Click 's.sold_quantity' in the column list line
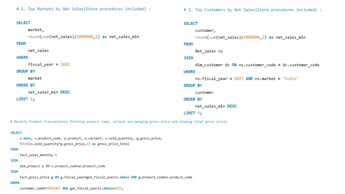This screenshot has width=345, height=194. (119, 138)
